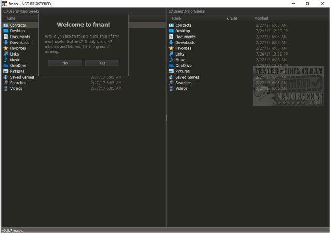Click the OneDrive cloud icon in right pane
This screenshot has height=233, width=330.
click(x=171, y=65)
